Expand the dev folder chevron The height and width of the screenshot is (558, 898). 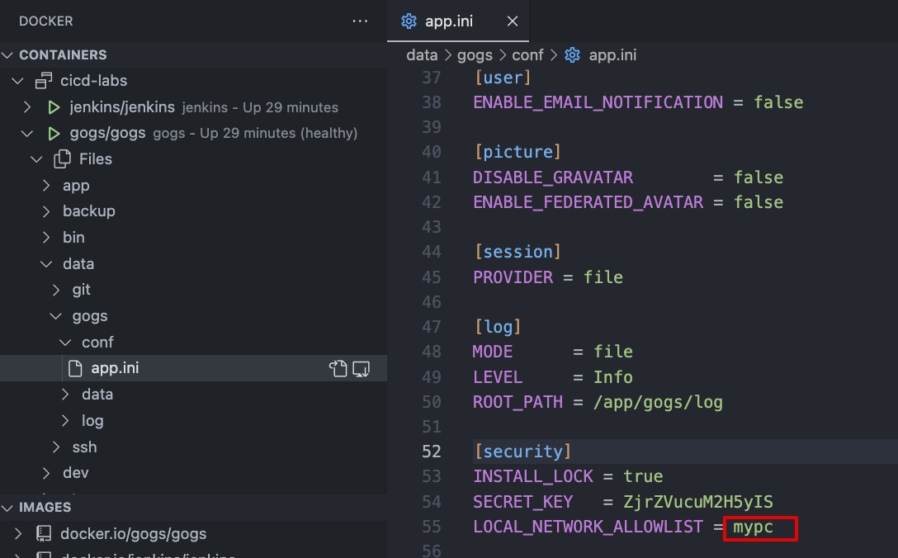tap(46, 473)
